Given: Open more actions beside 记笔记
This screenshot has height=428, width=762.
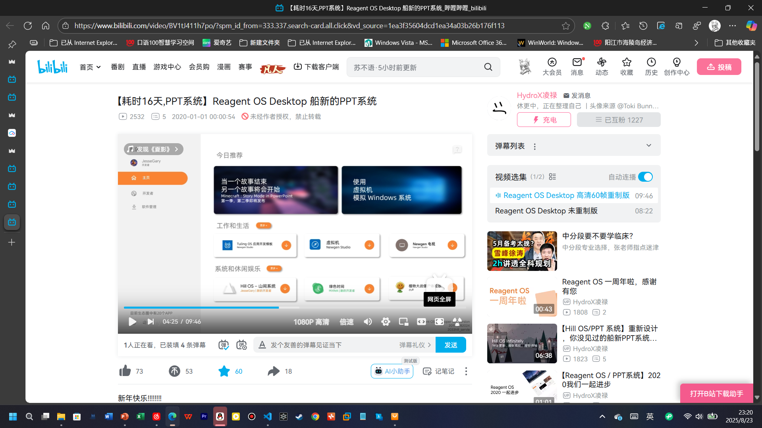Looking at the screenshot, I should coord(466,371).
